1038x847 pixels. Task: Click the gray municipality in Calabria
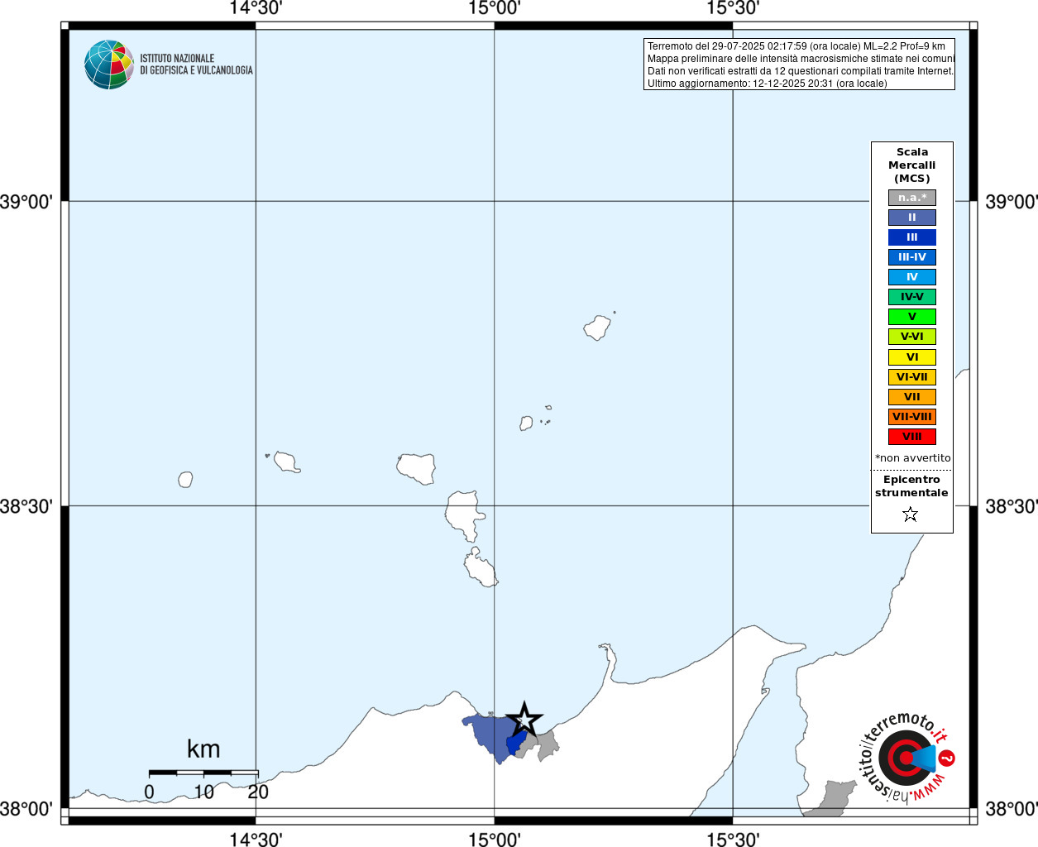point(831,798)
